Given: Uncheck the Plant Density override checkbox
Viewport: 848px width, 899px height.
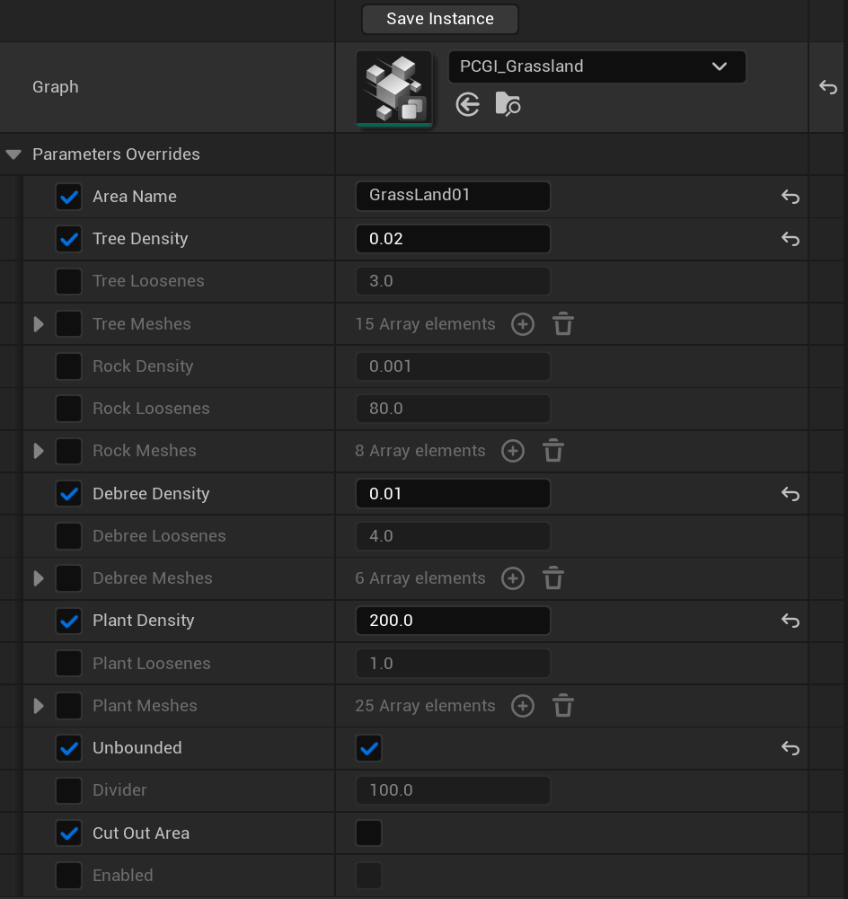Looking at the screenshot, I should point(69,621).
